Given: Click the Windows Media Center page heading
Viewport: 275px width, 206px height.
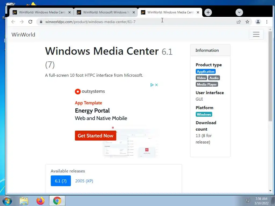Looking at the screenshot, I should pos(109,58).
